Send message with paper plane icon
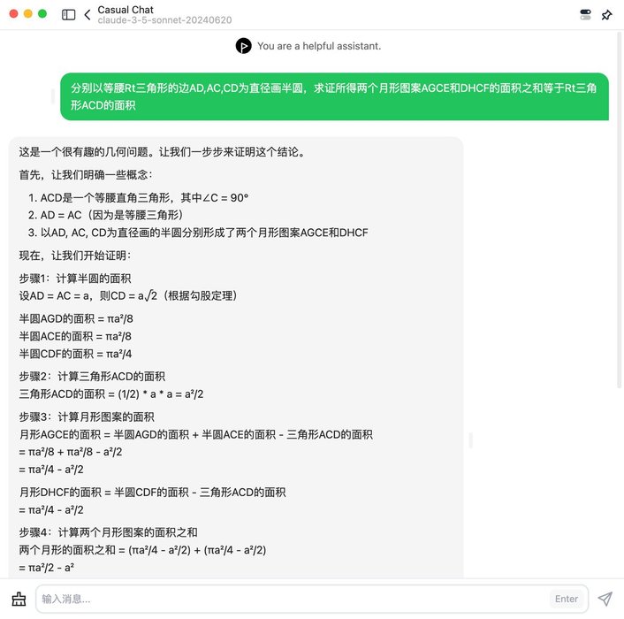This screenshot has height=619, width=624. 605,599
